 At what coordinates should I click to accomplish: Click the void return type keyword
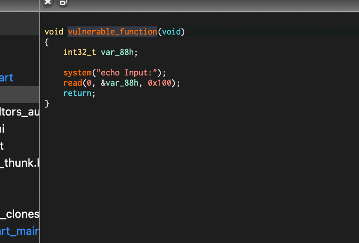tap(54, 32)
